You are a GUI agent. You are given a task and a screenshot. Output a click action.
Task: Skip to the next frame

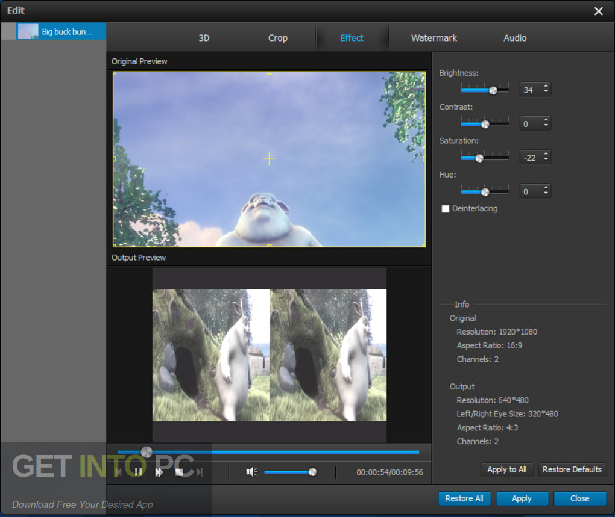point(200,472)
